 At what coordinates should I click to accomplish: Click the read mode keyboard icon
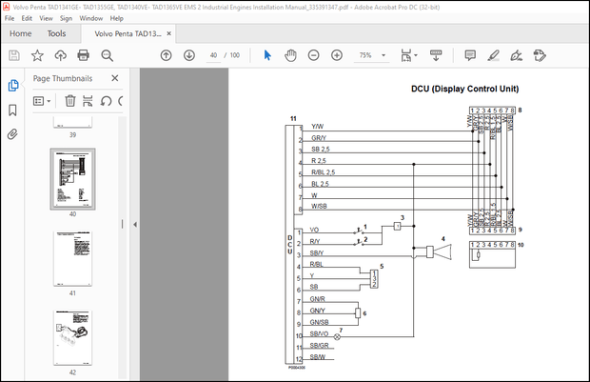(436, 55)
